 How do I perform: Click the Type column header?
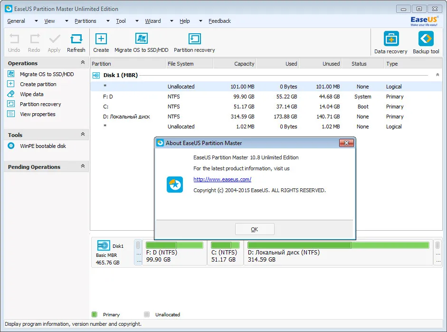tap(413, 64)
